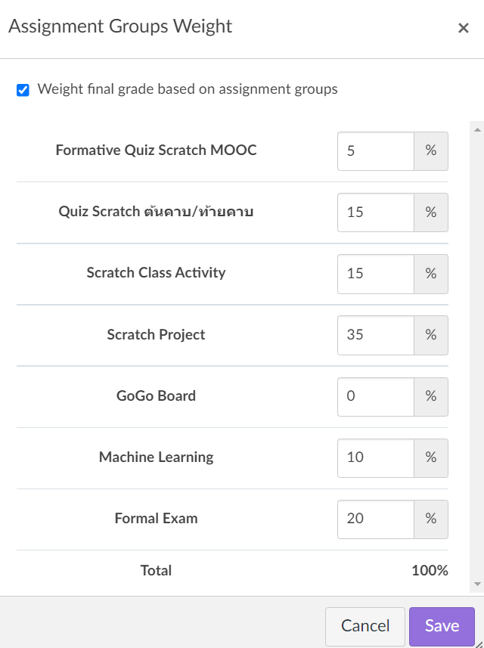
Task: Edit Scratch Class Activity percentage field
Action: (376, 274)
